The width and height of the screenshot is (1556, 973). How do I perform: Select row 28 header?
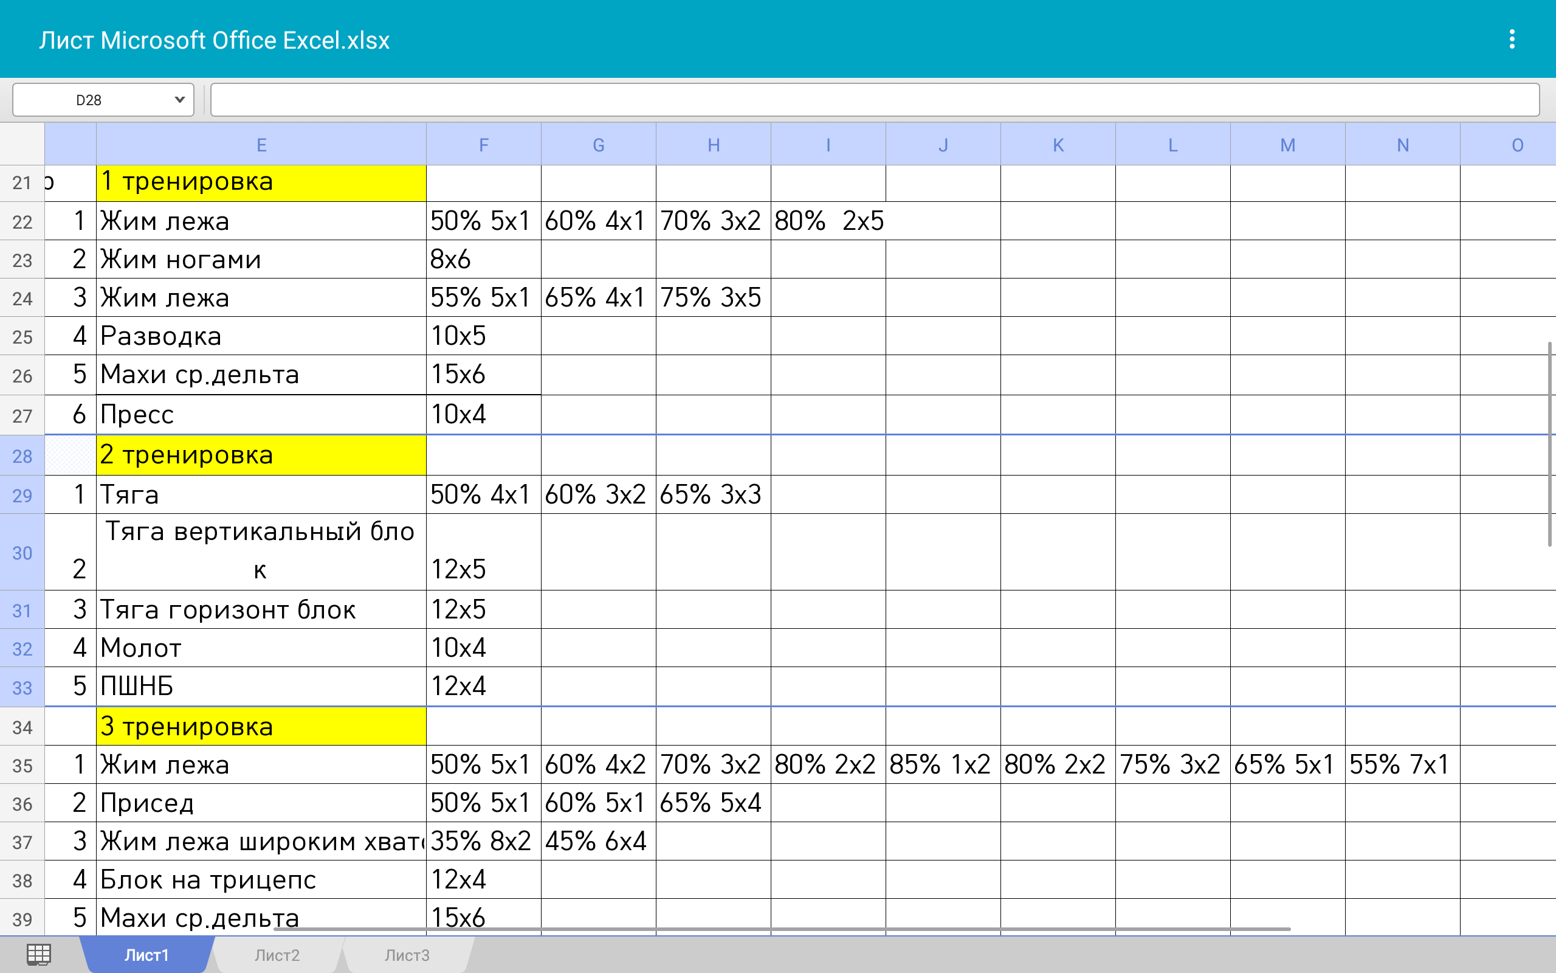pyautogui.click(x=22, y=455)
